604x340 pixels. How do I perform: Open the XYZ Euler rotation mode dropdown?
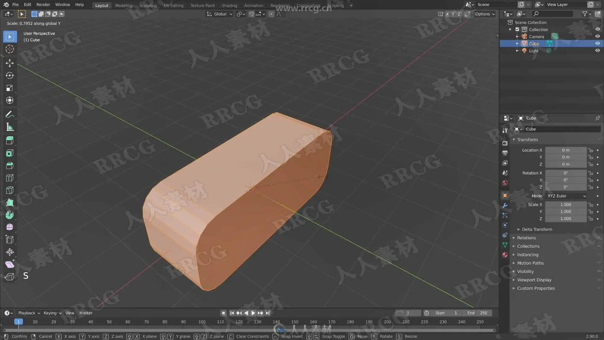[x=566, y=196]
